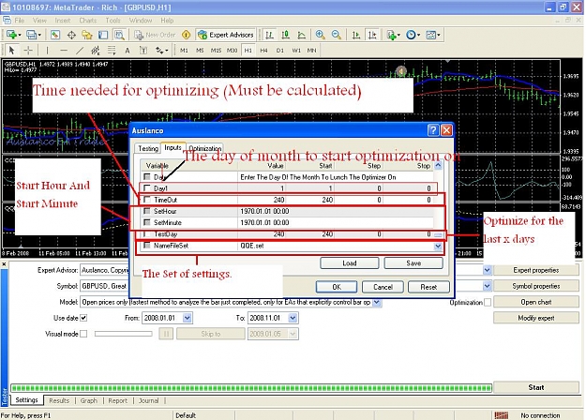The image size is (586, 420).
Task: Toggle the Market Watch window icon
Action: click(x=55, y=35)
